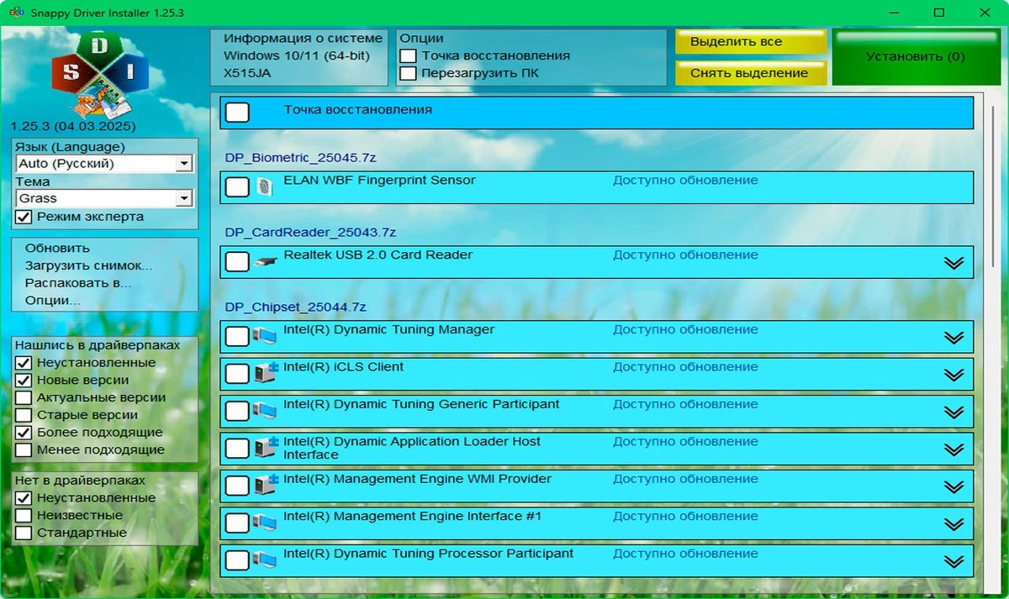This screenshot has width=1009, height=599.
Task: Click the DP_CardReader_25043.7z pack heading
Action: 310,232
